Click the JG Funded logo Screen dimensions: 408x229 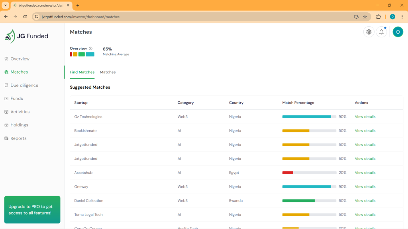pyautogui.click(x=26, y=36)
